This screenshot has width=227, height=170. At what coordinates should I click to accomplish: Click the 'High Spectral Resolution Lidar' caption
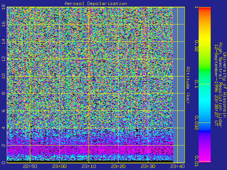[x=220, y=85]
